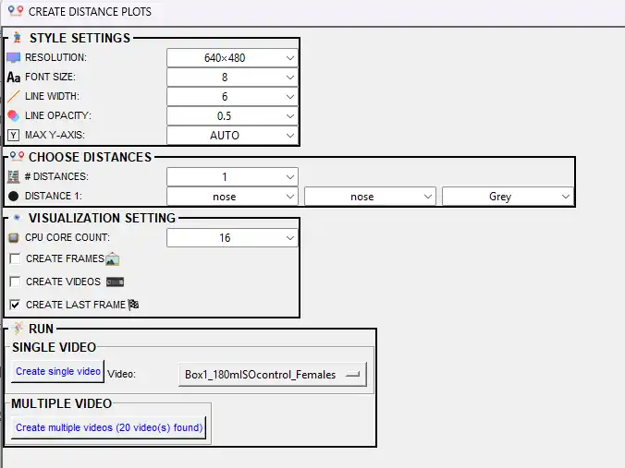
Task: Click the CPU CORE COUNT: label text
Action: [67, 237]
